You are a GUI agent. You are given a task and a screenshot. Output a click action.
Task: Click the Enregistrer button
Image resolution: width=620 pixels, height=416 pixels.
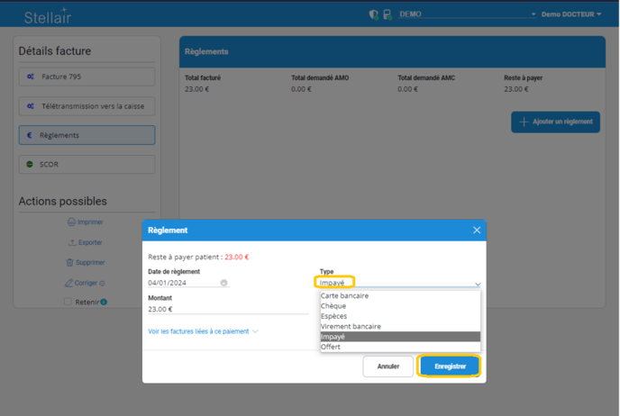[x=450, y=366]
